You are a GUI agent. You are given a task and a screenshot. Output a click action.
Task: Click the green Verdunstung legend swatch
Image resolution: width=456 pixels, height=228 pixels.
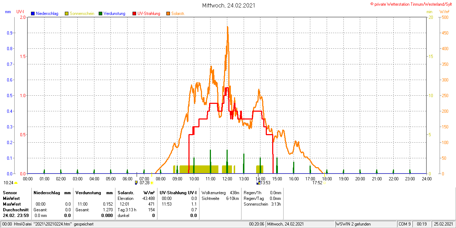[100, 14]
